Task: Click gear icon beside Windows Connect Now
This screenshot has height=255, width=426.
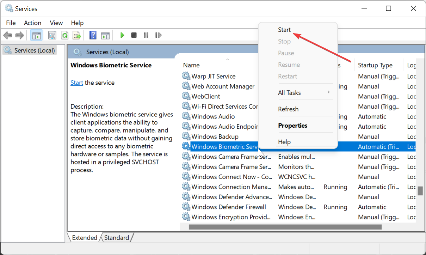Action: [x=186, y=177]
